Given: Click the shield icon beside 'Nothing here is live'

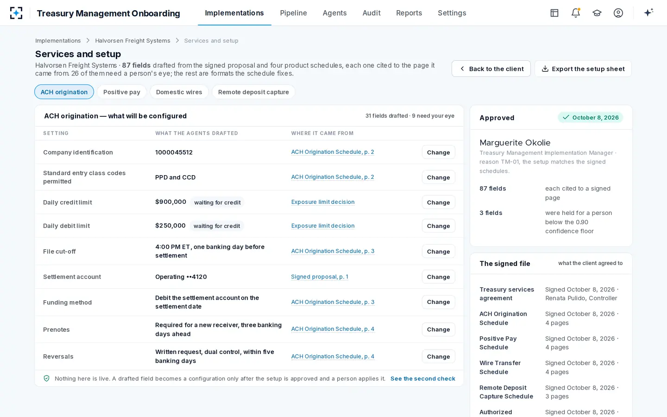Looking at the screenshot, I should point(46,379).
